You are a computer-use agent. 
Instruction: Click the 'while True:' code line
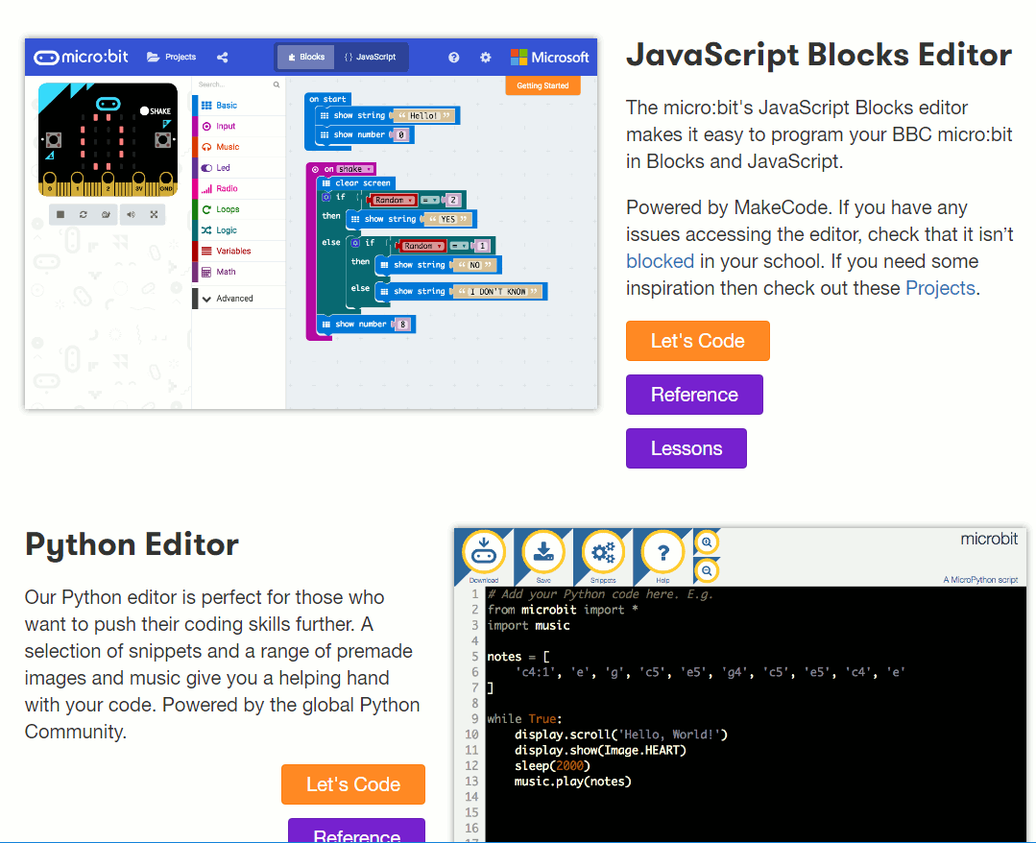click(x=524, y=719)
